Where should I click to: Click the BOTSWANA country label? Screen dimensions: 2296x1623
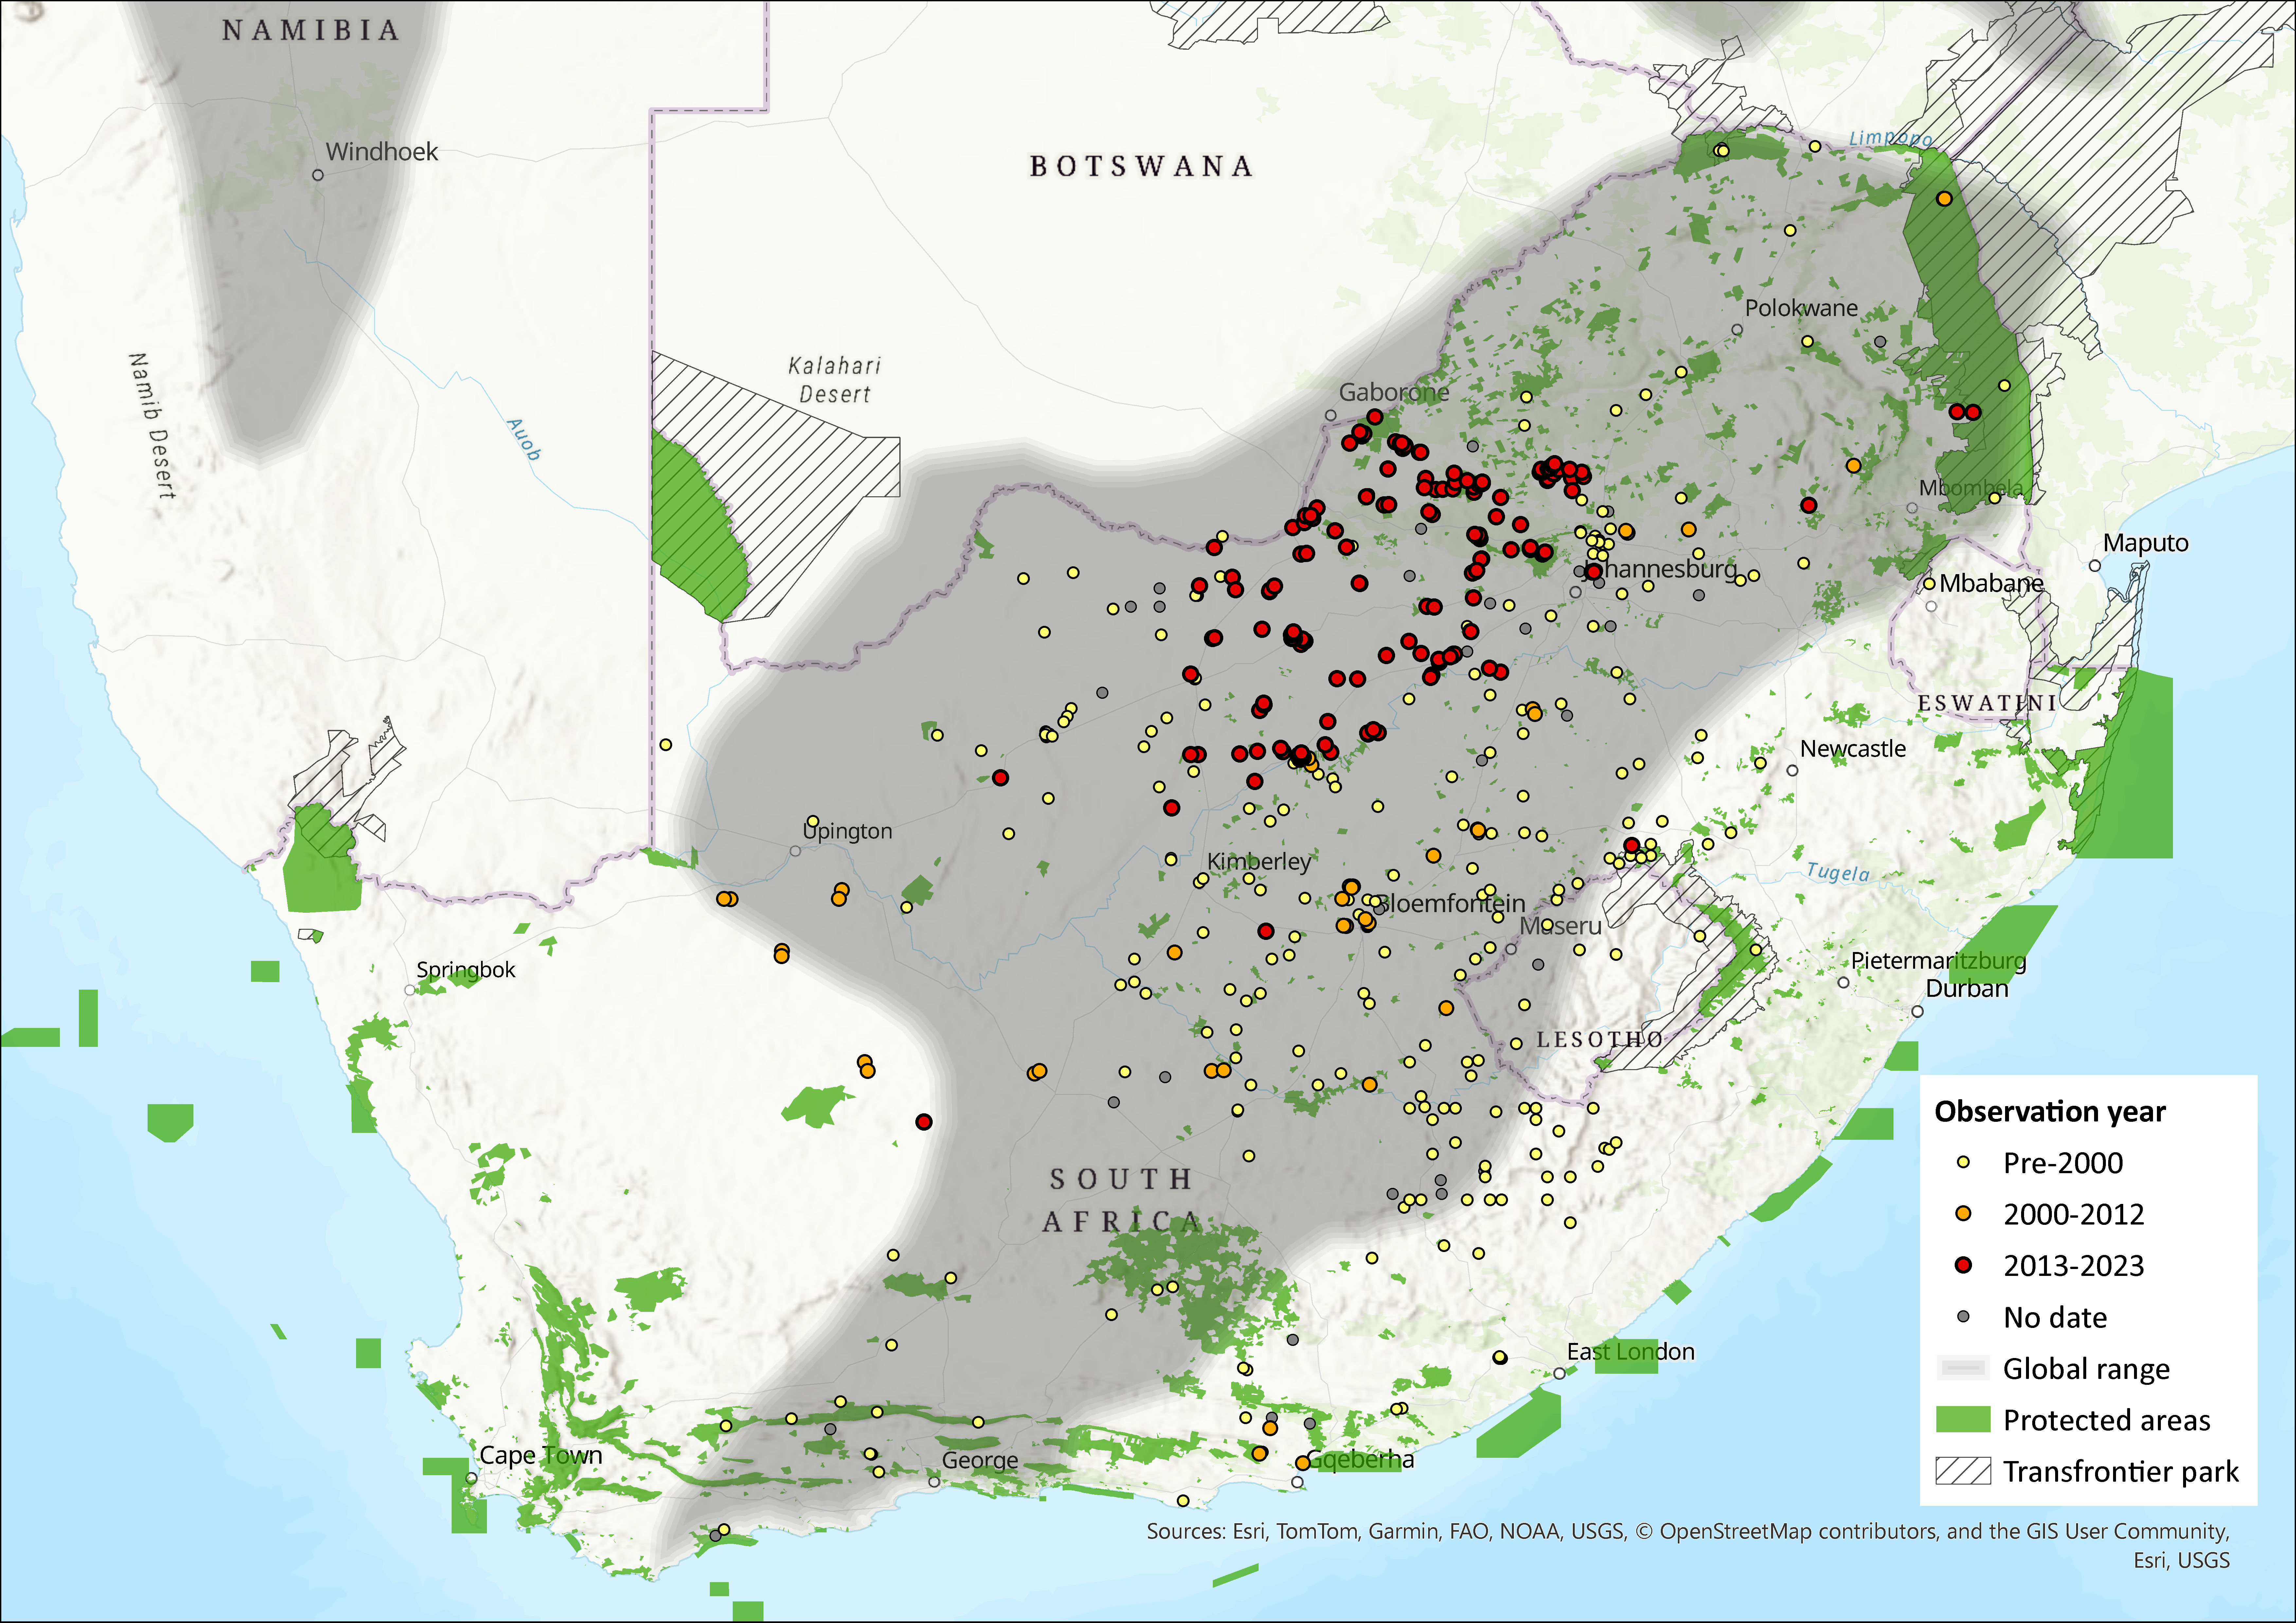(x=1141, y=166)
